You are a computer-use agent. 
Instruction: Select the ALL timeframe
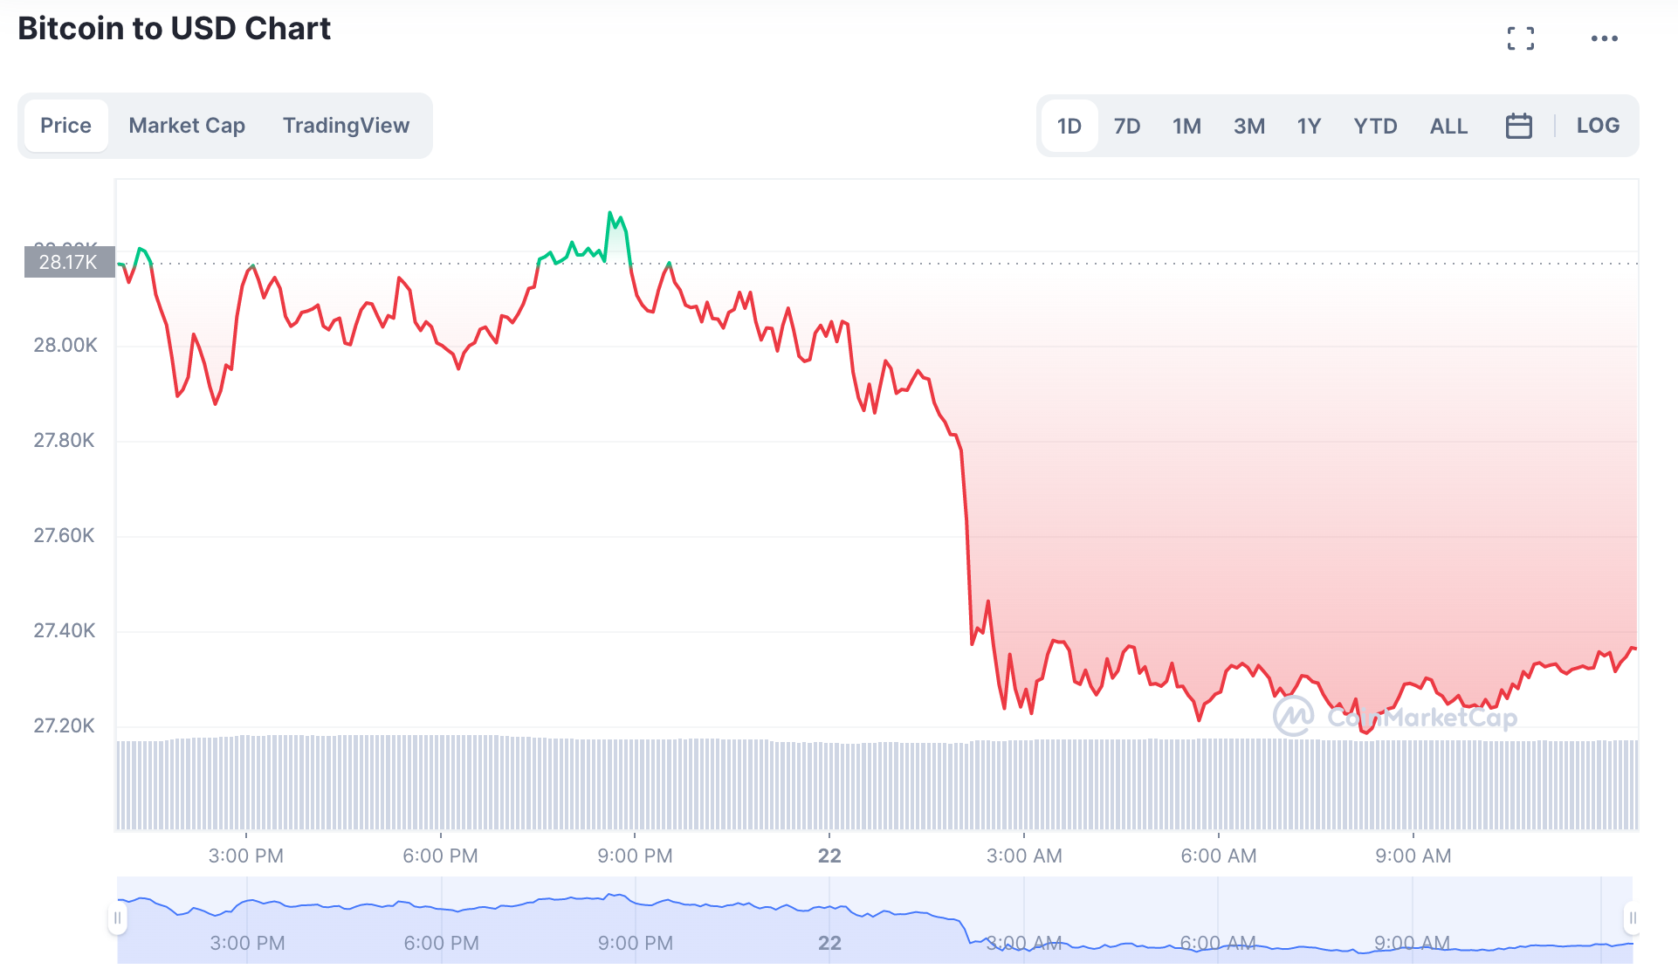[x=1448, y=126]
